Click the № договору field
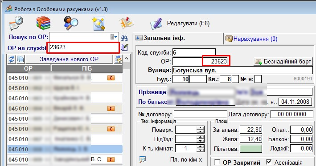 click(200, 114)
